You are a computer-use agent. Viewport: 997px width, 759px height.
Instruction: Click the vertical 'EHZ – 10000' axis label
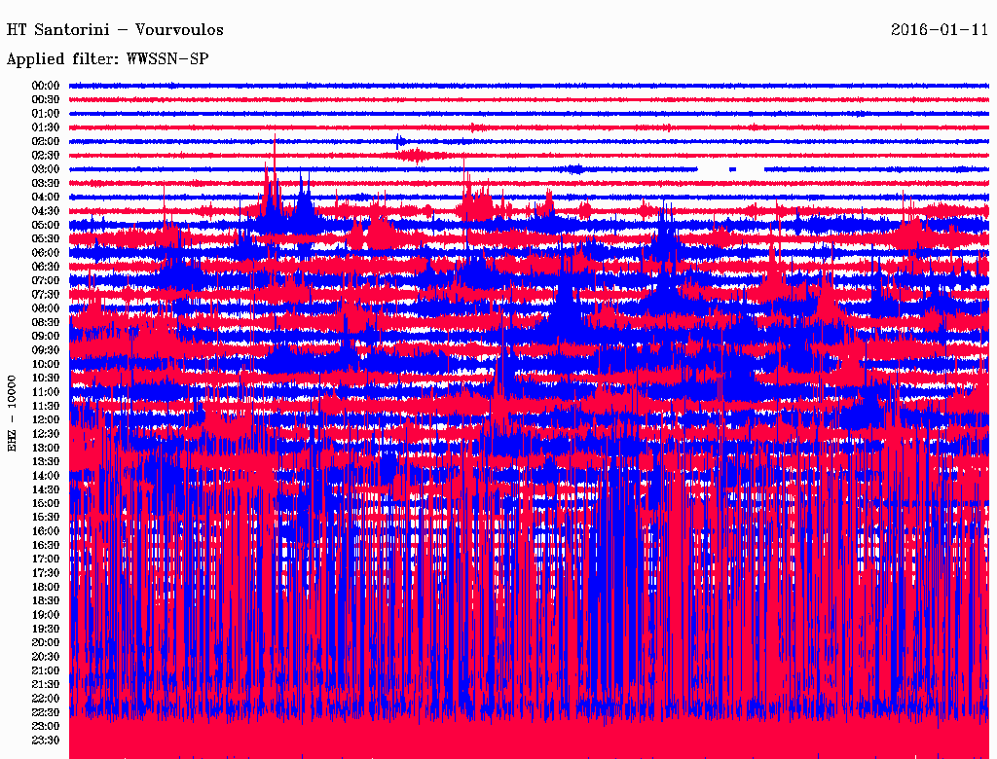point(12,414)
